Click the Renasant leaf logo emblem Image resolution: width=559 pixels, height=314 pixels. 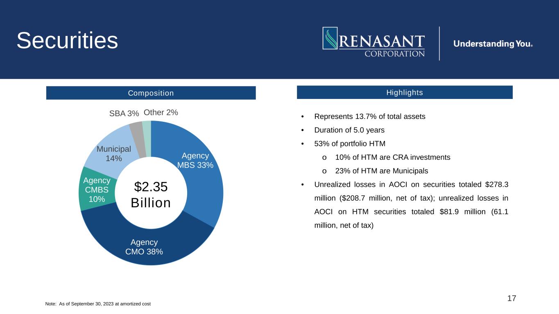pyautogui.click(x=330, y=38)
